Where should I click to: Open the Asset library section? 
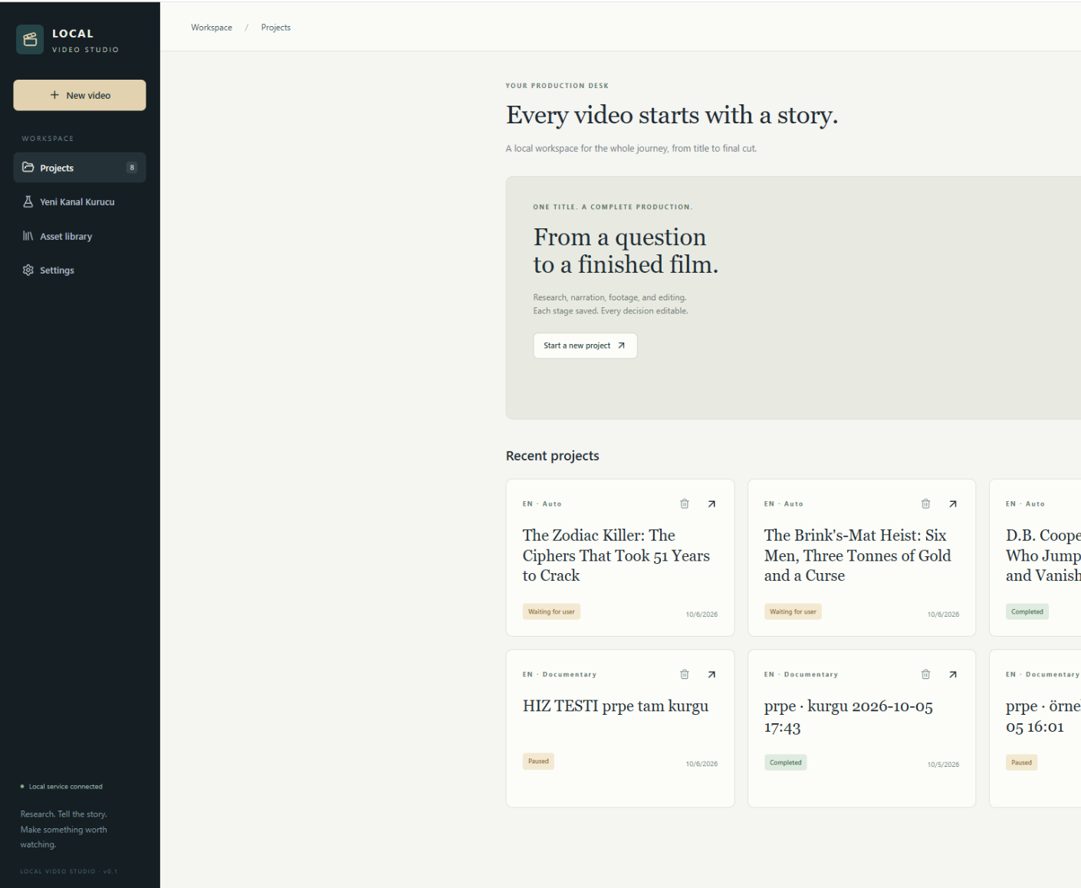coord(80,236)
